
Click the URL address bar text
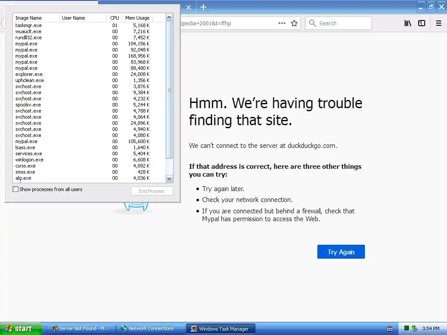(205, 24)
